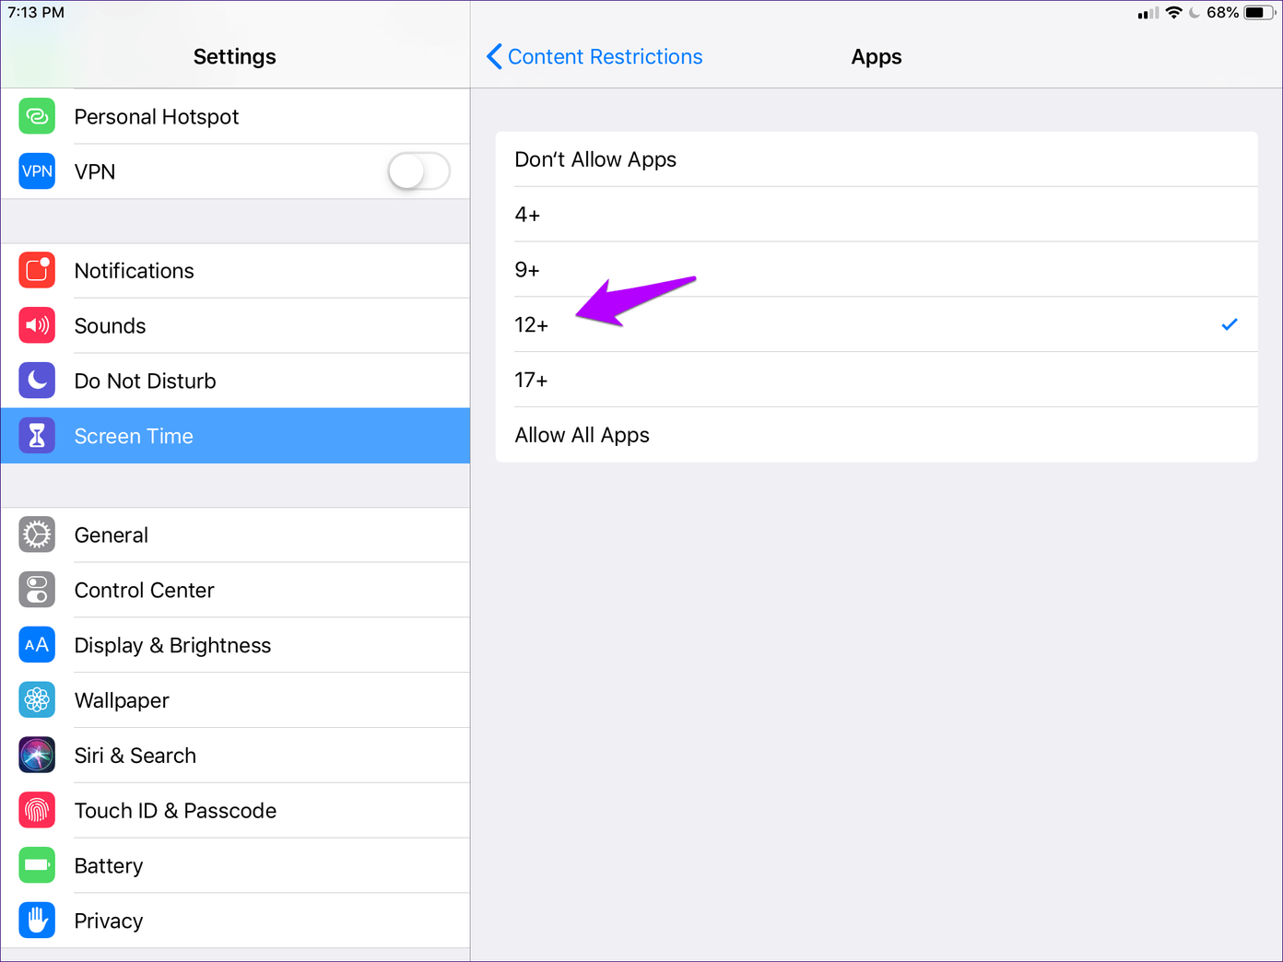This screenshot has width=1283, height=962.
Task: Choose the 9+ rating row
Action: coord(876,270)
